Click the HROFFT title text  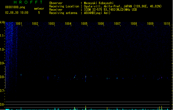pyautogui.click(x=28, y=2)
